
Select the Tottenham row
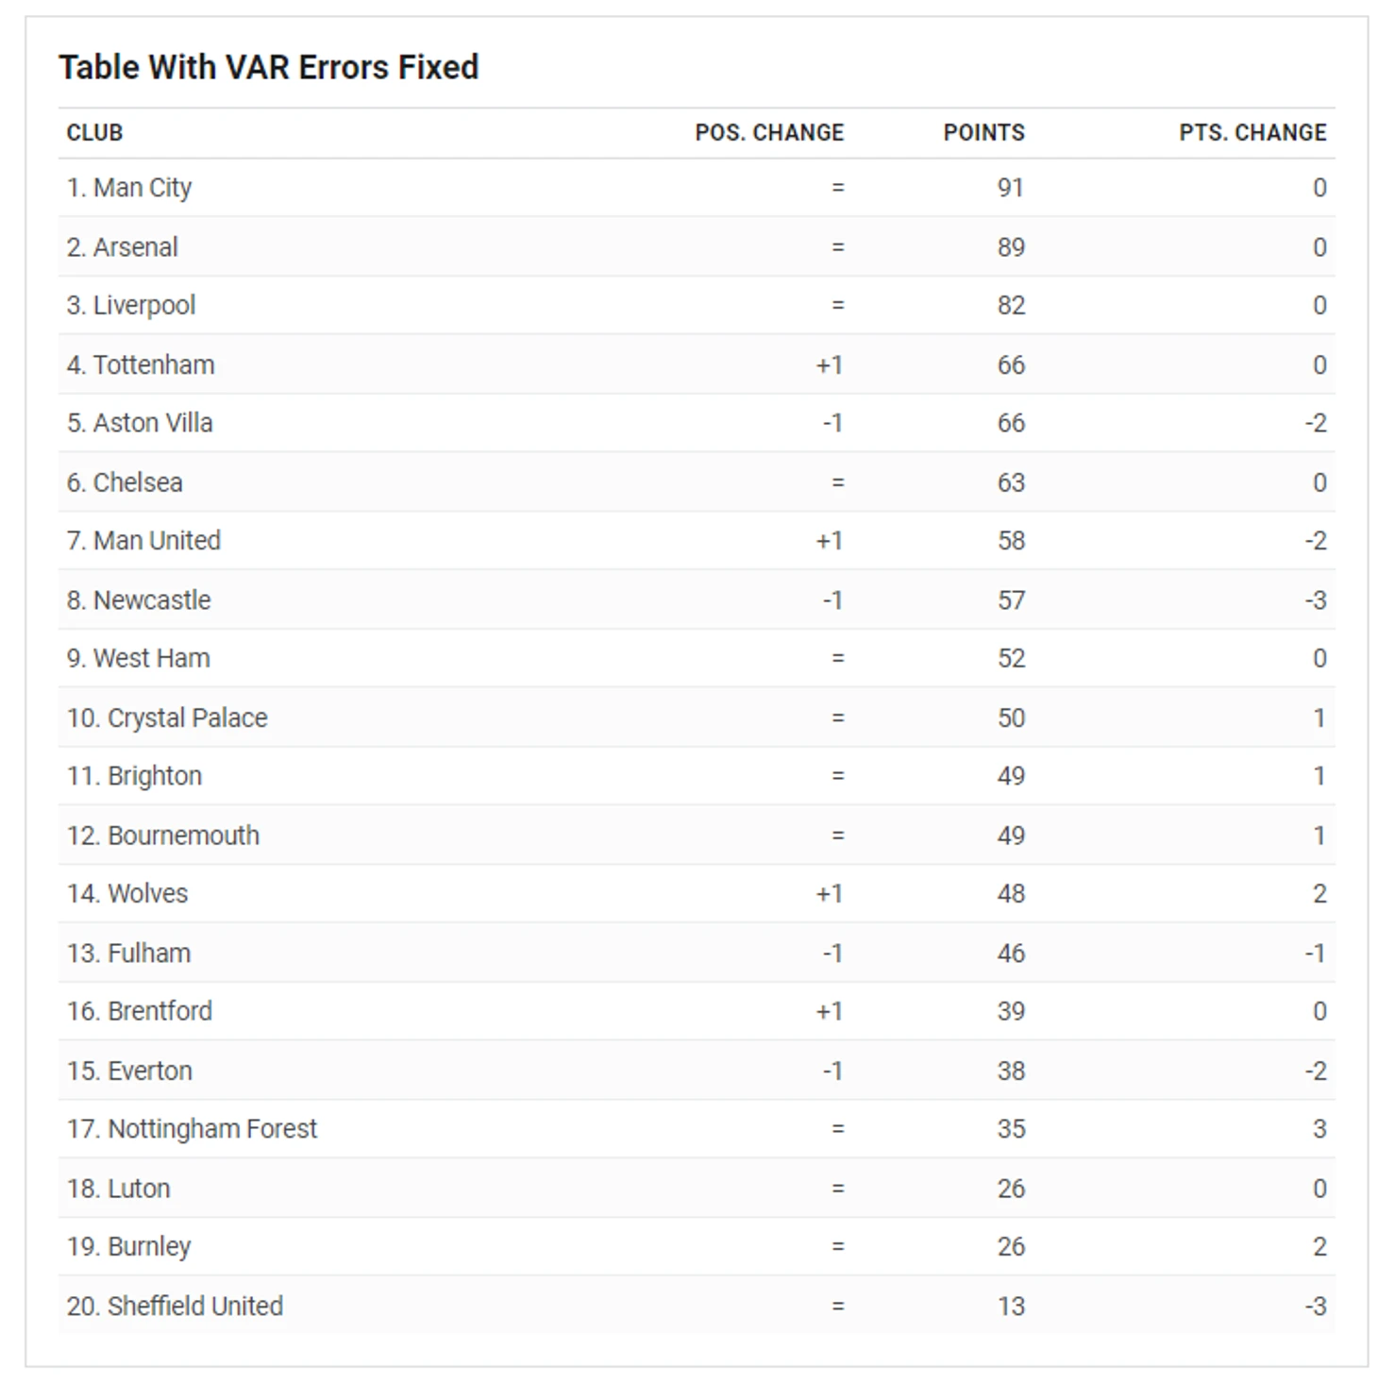pos(697,364)
